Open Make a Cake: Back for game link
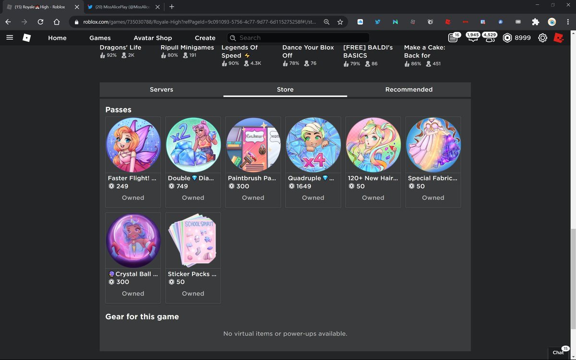The width and height of the screenshot is (576, 360). click(424, 51)
